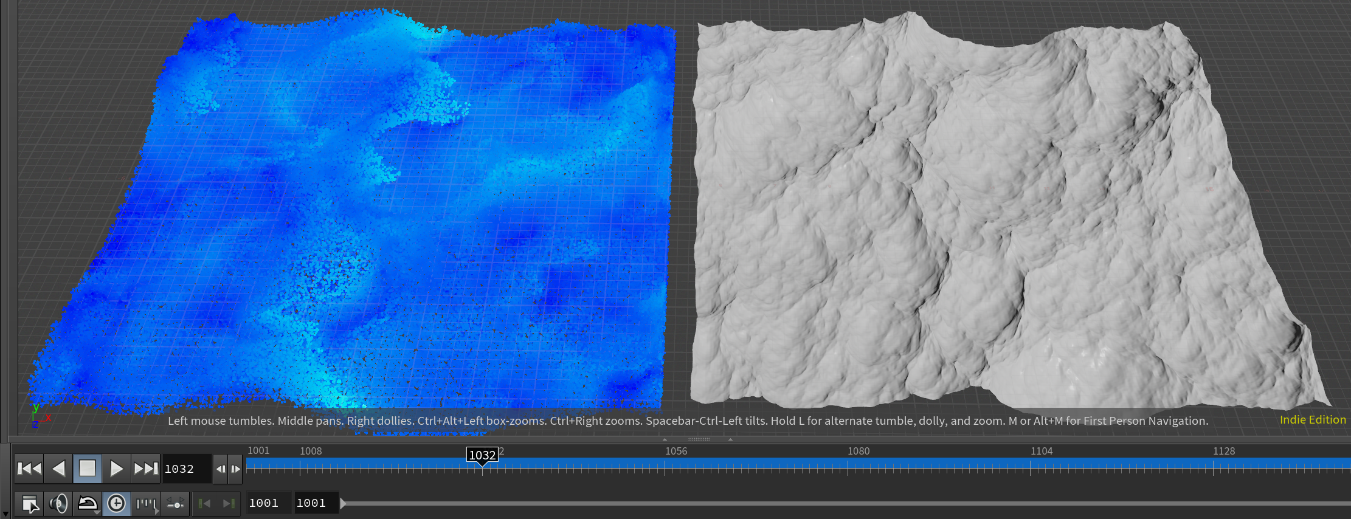Open the timeline tick display options
Image resolution: width=1351 pixels, height=519 pixels.
(x=146, y=504)
